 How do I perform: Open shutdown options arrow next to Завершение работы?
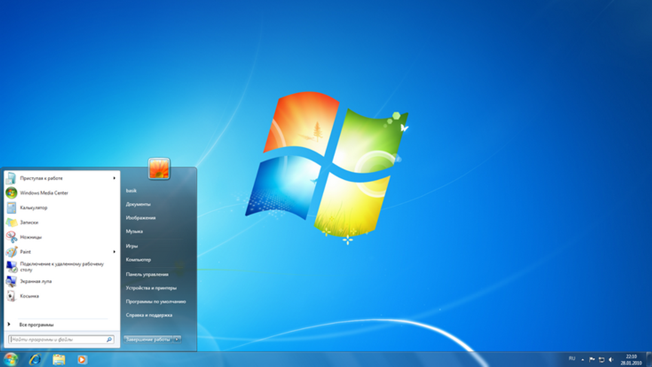tap(177, 339)
